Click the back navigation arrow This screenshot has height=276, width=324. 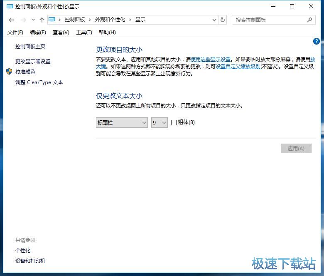(11, 20)
